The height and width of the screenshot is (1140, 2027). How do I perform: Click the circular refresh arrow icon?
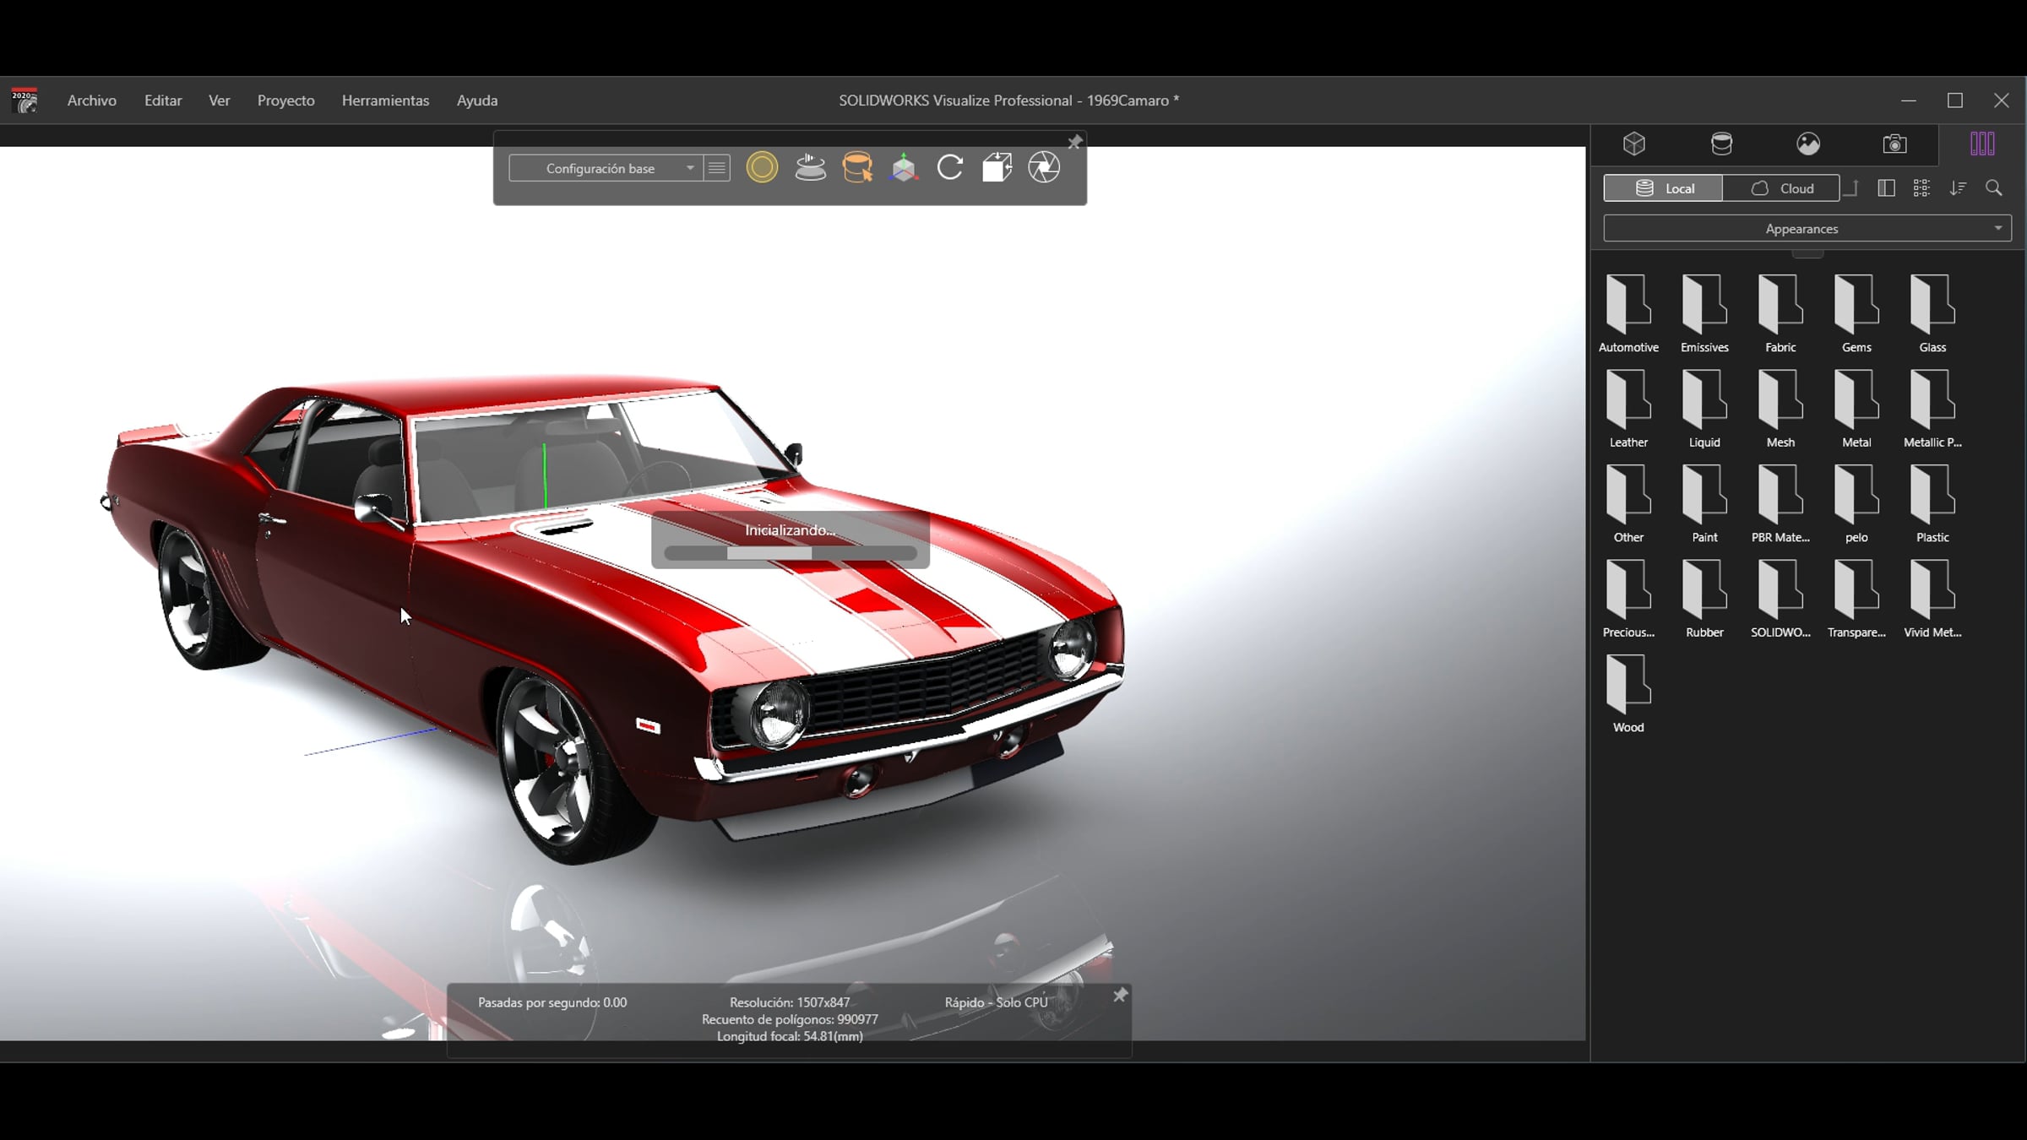(950, 167)
